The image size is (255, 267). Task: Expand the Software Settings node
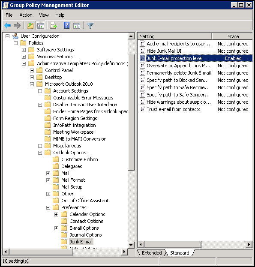pos(24,50)
